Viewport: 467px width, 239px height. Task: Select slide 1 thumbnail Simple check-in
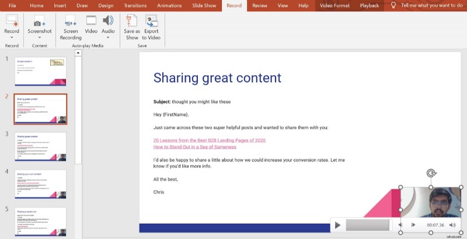pyautogui.click(x=40, y=71)
